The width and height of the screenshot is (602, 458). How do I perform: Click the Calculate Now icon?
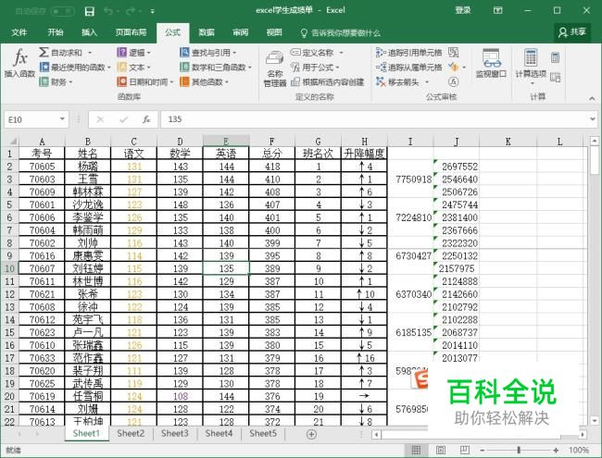pyautogui.click(x=555, y=57)
